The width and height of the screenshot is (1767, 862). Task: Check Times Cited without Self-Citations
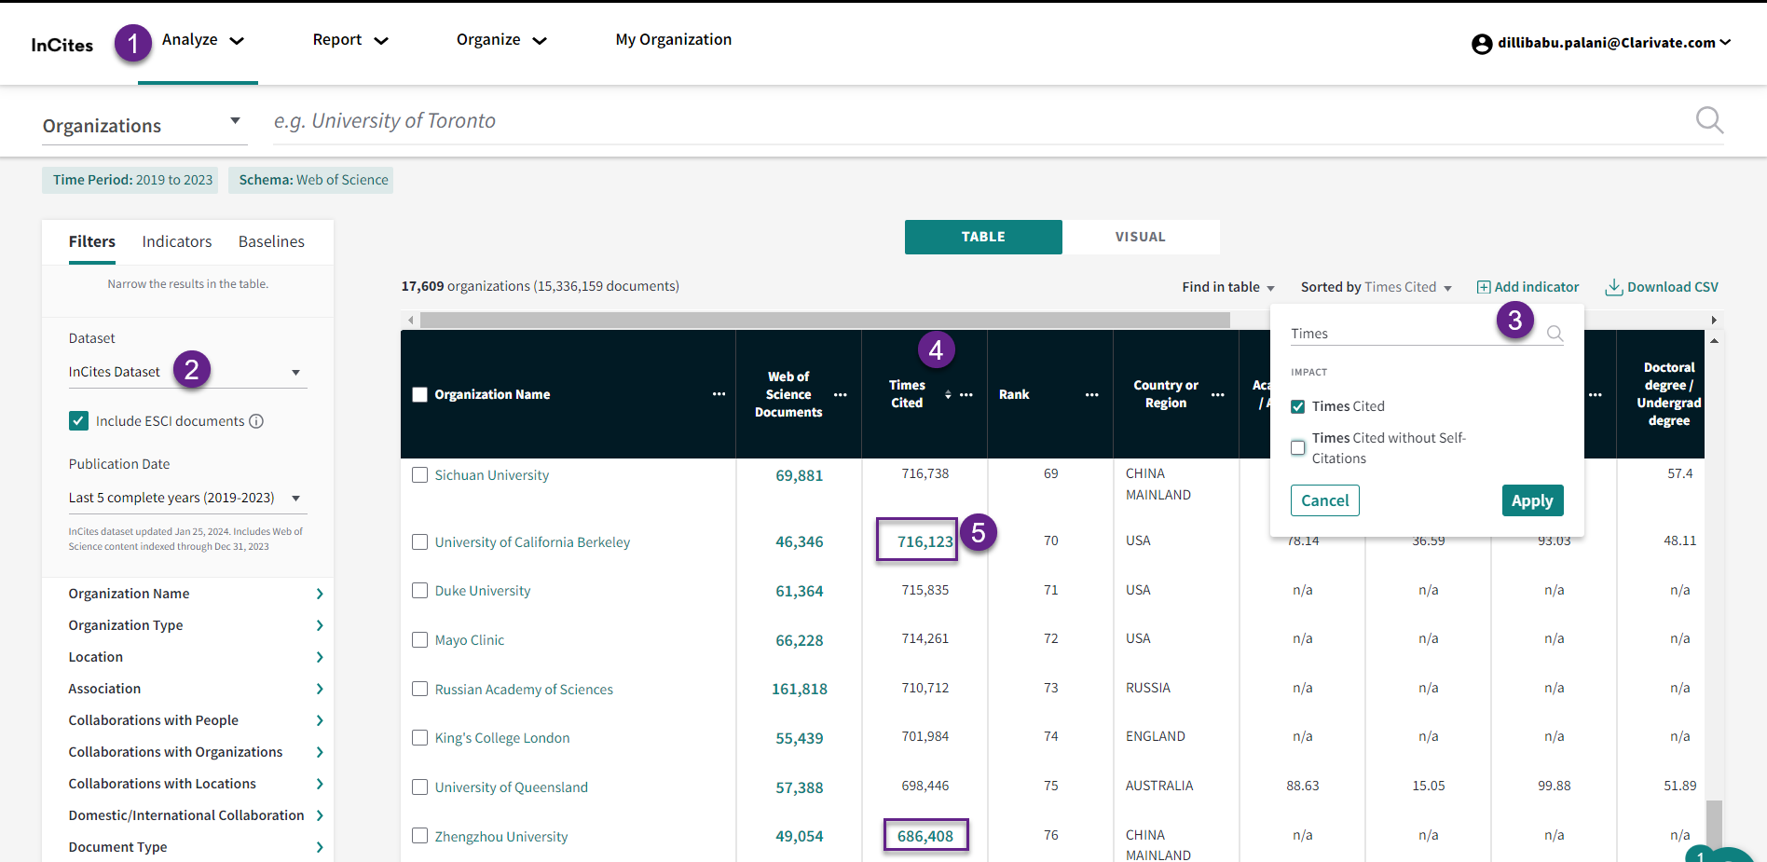[x=1297, y=447]
